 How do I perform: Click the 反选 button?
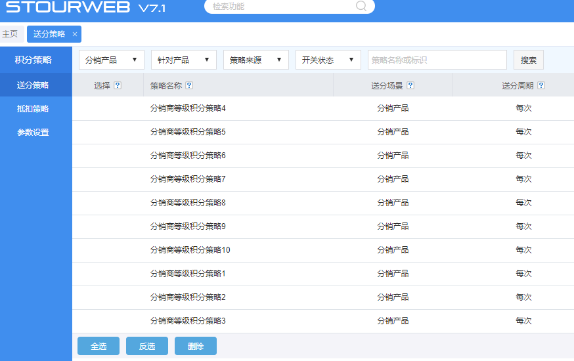pos(147,346)
